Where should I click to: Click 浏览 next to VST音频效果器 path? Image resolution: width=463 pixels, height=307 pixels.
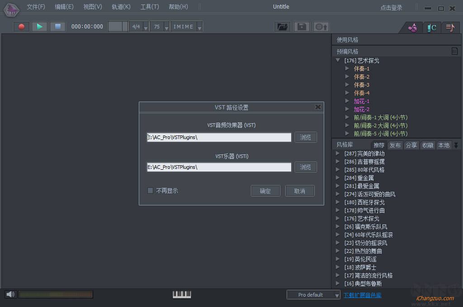pos(306,137)
